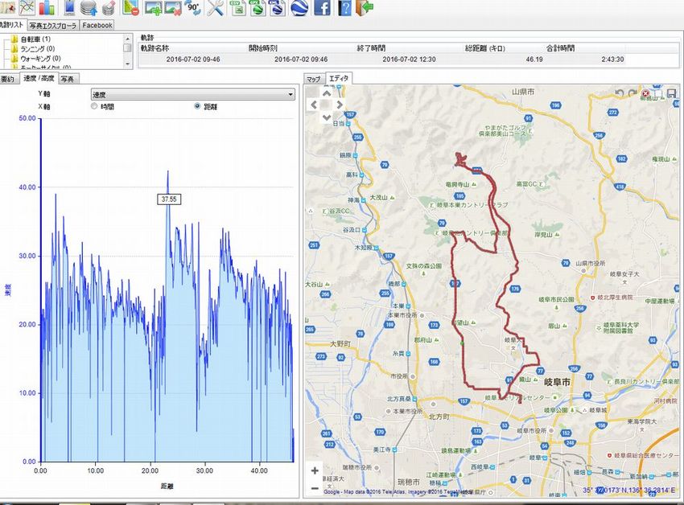
Task: Click the add photo icon with green plus
Action: [153, 8]
